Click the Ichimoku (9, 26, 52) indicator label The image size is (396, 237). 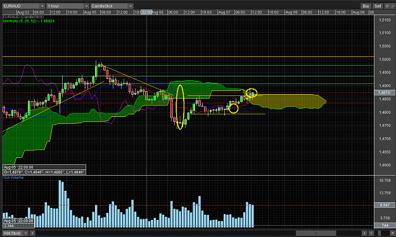29,21
